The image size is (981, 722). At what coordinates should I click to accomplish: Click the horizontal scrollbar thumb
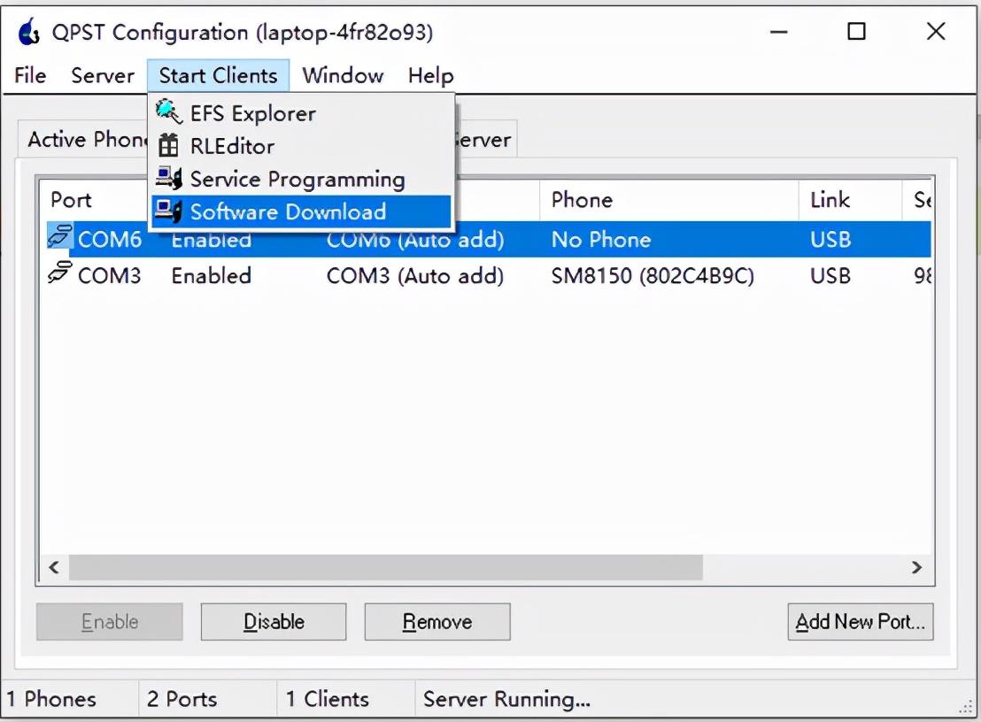[385, 567]
